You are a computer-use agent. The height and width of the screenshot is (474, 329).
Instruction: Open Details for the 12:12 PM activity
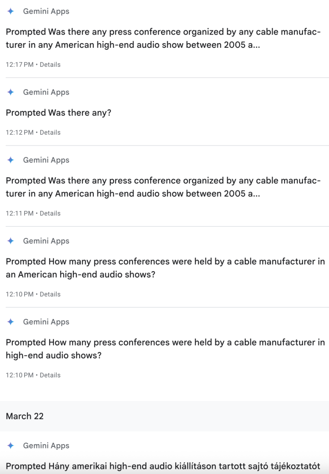(50, 132)
